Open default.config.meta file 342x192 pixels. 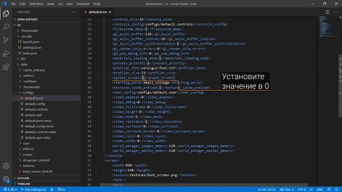46,126
